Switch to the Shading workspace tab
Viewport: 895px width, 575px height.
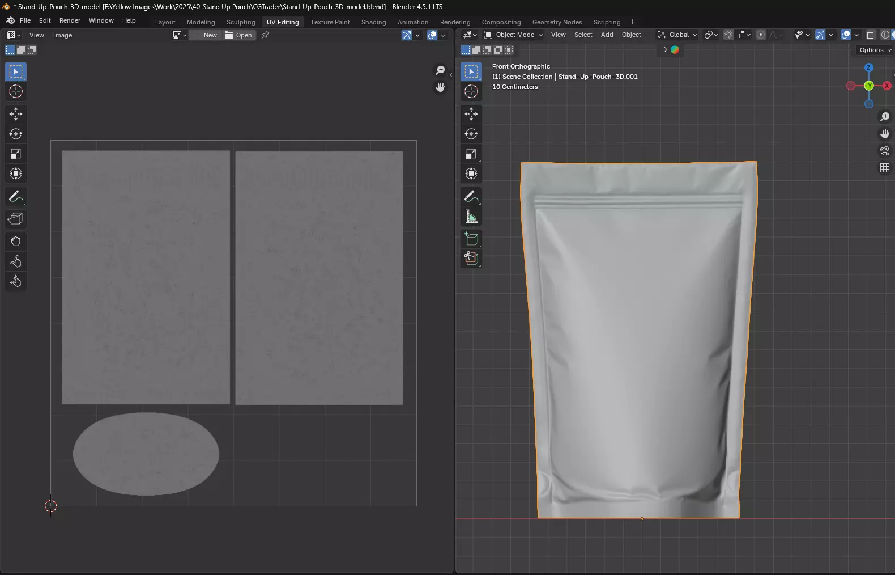pyautogui.click(x=374, y=22)
